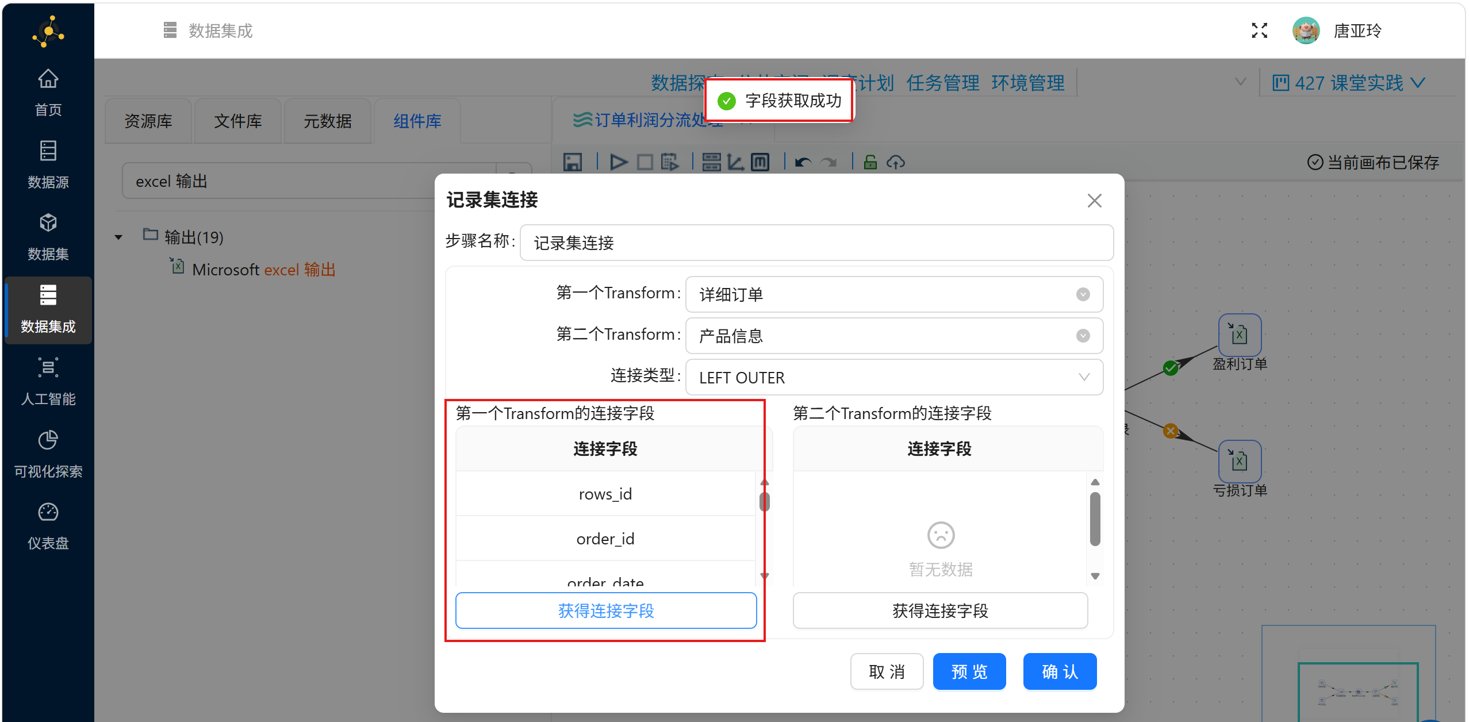
Task: Click the hamburger menu icon beside 数据集成
Action: coord(170,30)
